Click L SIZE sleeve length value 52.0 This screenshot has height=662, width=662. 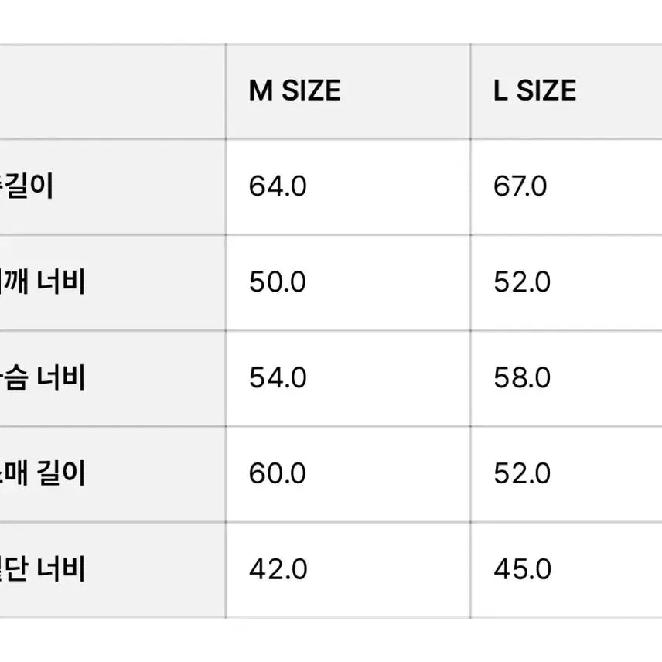click(x=522, y=473)
